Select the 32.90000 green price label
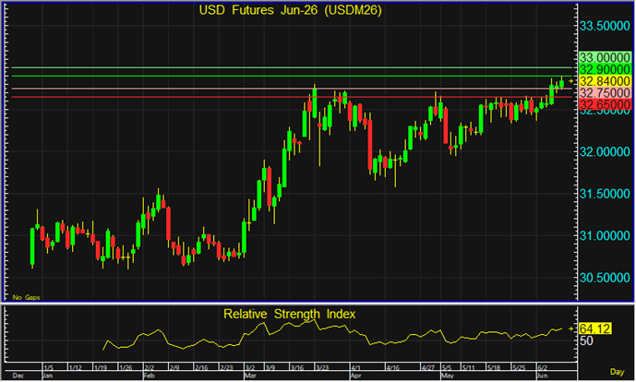This screenshot has width=636, height=382. click(x=605, y=69)
